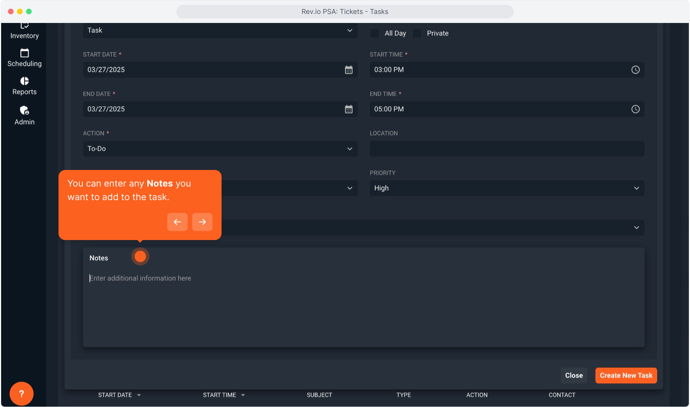Click the Start Time clock icon
The width and height of the screenshot is (690, 407).
click(x=635, y=70)
